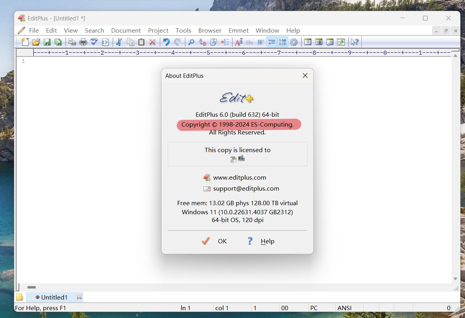
Task: Click the vertical scrollbar down arrow
Action: (x=455, y=279)
